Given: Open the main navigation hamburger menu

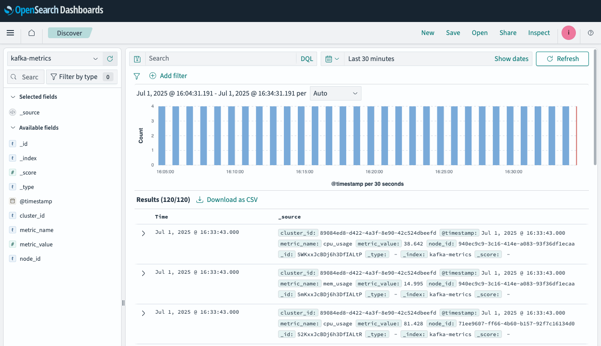Looking at the screenshot, I should click(10, 33).
